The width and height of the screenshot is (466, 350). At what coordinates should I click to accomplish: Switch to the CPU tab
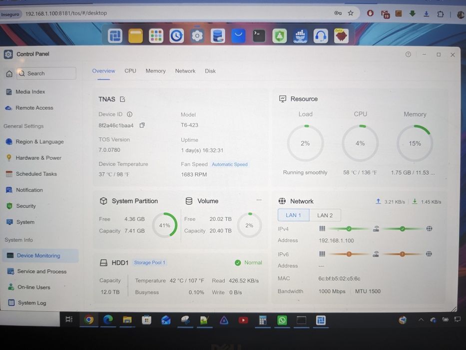[x=130, y=71]
